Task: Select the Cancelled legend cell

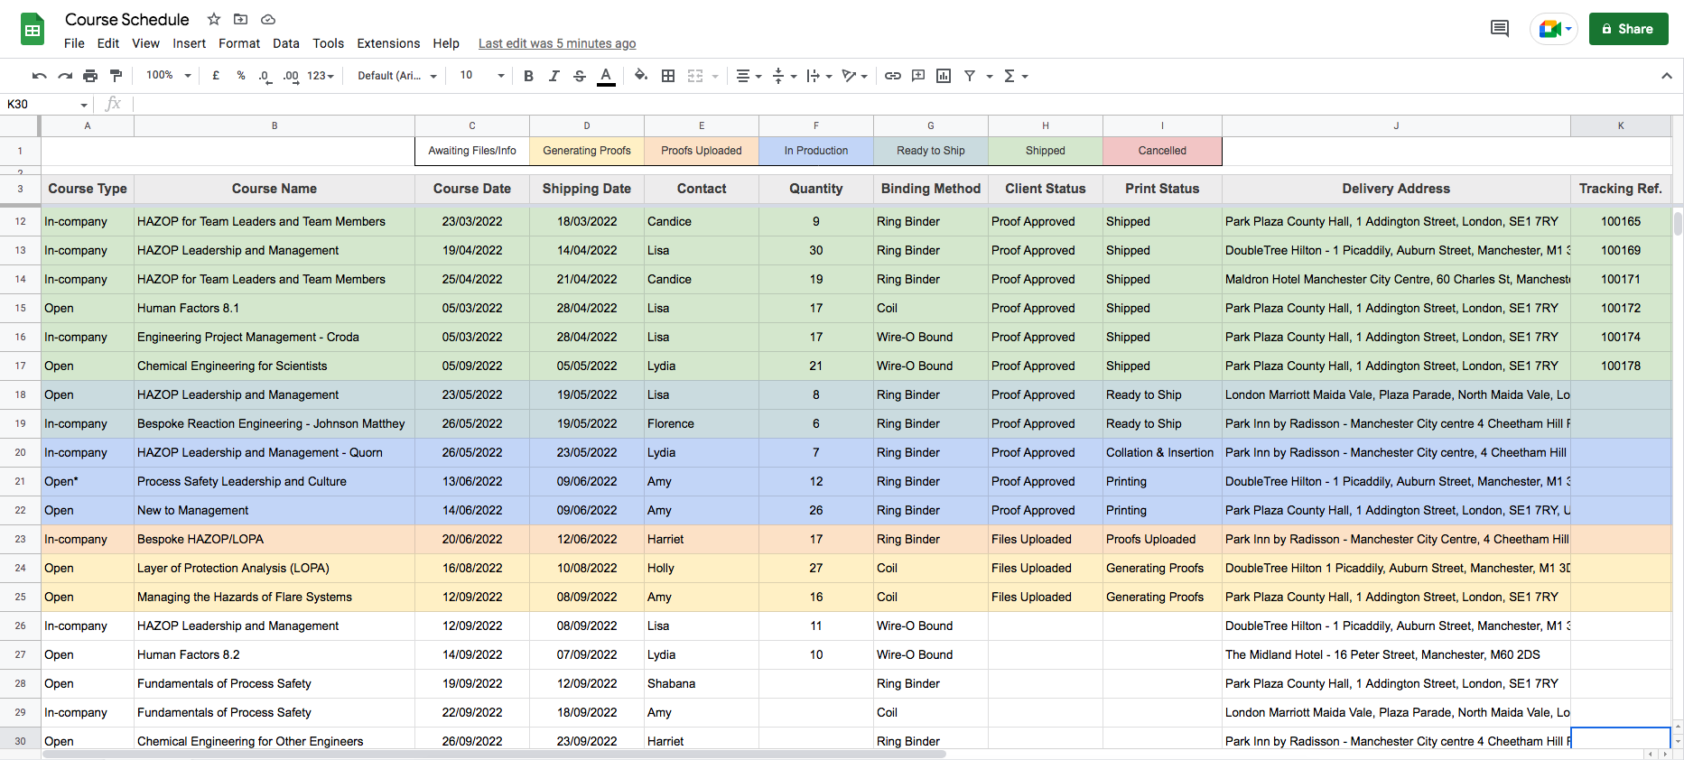Action: pyautogui.click(x=1162, y=151)
